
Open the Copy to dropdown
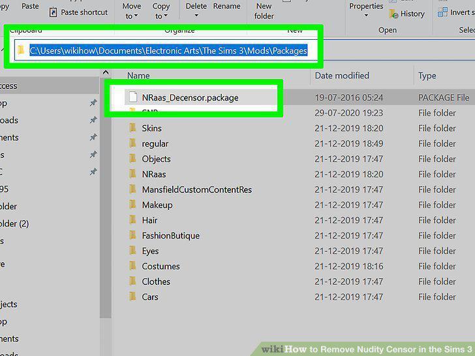pyautogui.click(x=161, y=11)
